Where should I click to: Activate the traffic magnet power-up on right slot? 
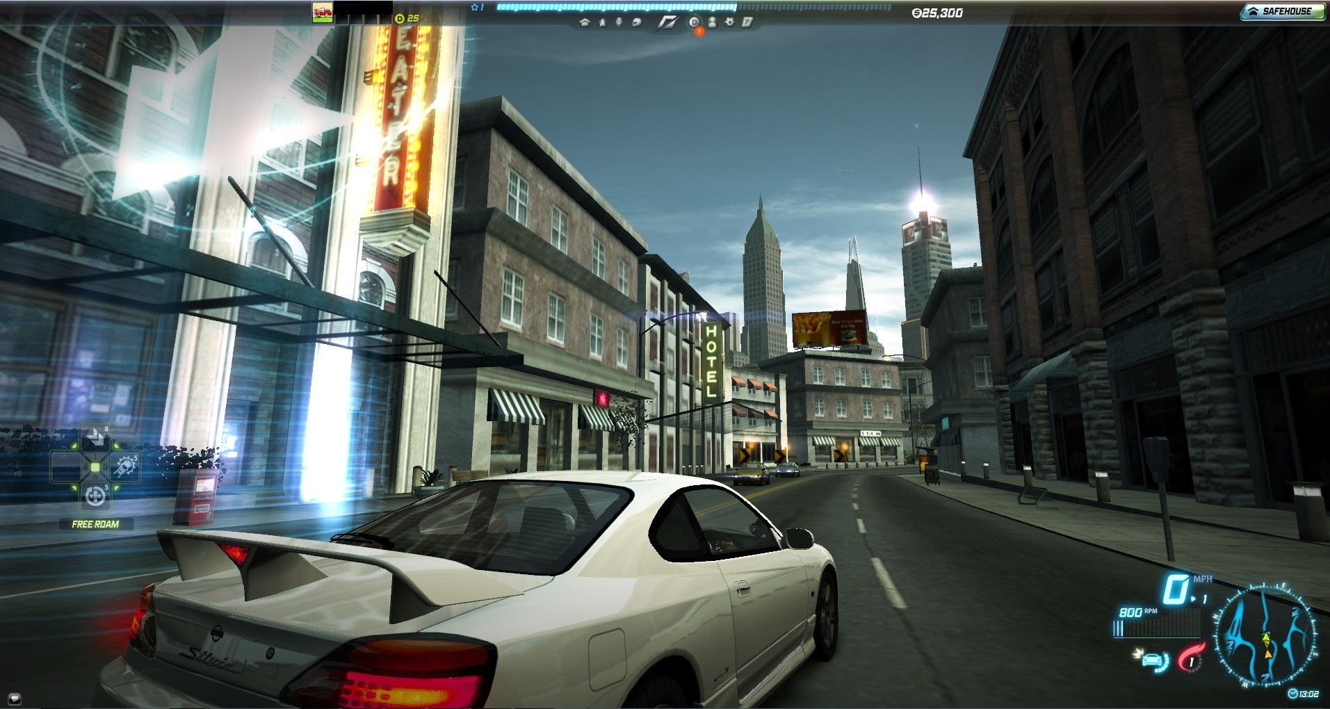(x=126, y=467)
